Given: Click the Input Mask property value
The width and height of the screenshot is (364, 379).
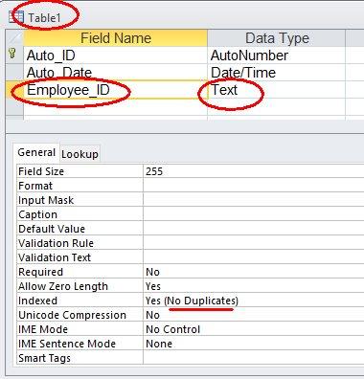Looking at the screenshot, I should [254, 200].
